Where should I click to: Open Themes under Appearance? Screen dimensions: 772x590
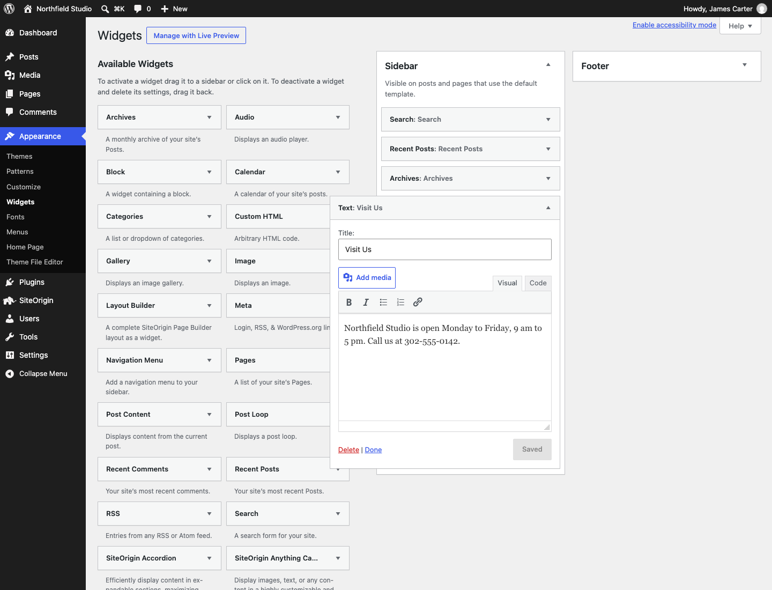pyautogui.click(x=19, y=156)
